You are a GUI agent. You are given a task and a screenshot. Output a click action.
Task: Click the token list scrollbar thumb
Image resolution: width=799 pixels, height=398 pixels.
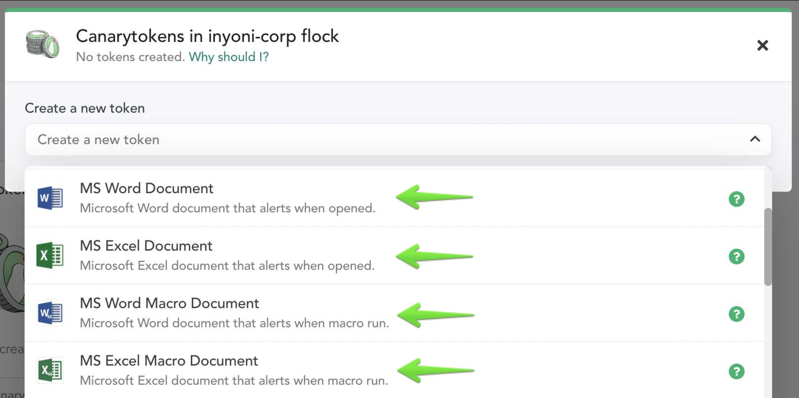[768, 247]
